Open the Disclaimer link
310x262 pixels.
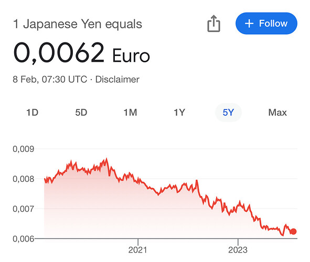tap(117, 79)
